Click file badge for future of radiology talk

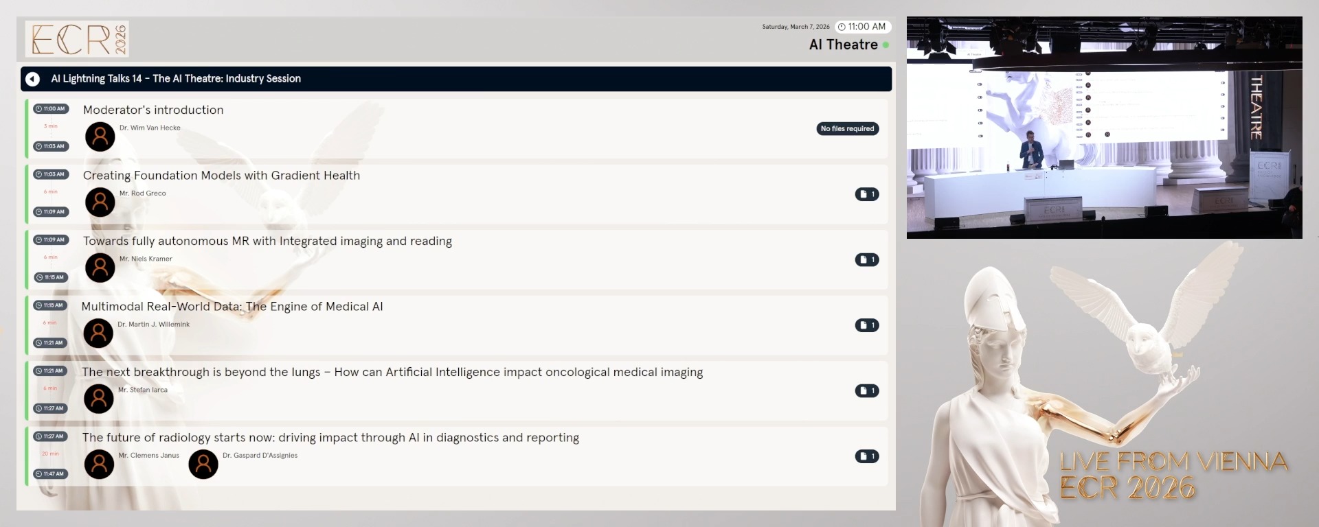click(x=866, y=456)
